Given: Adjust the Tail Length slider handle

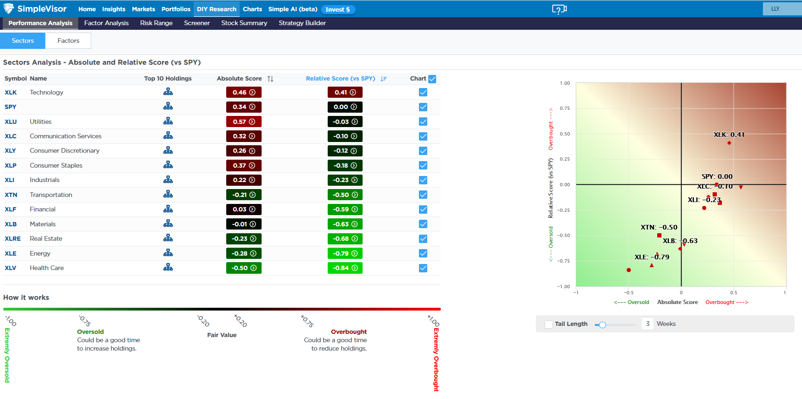Looking at the screenshot, I should (602, 325).
